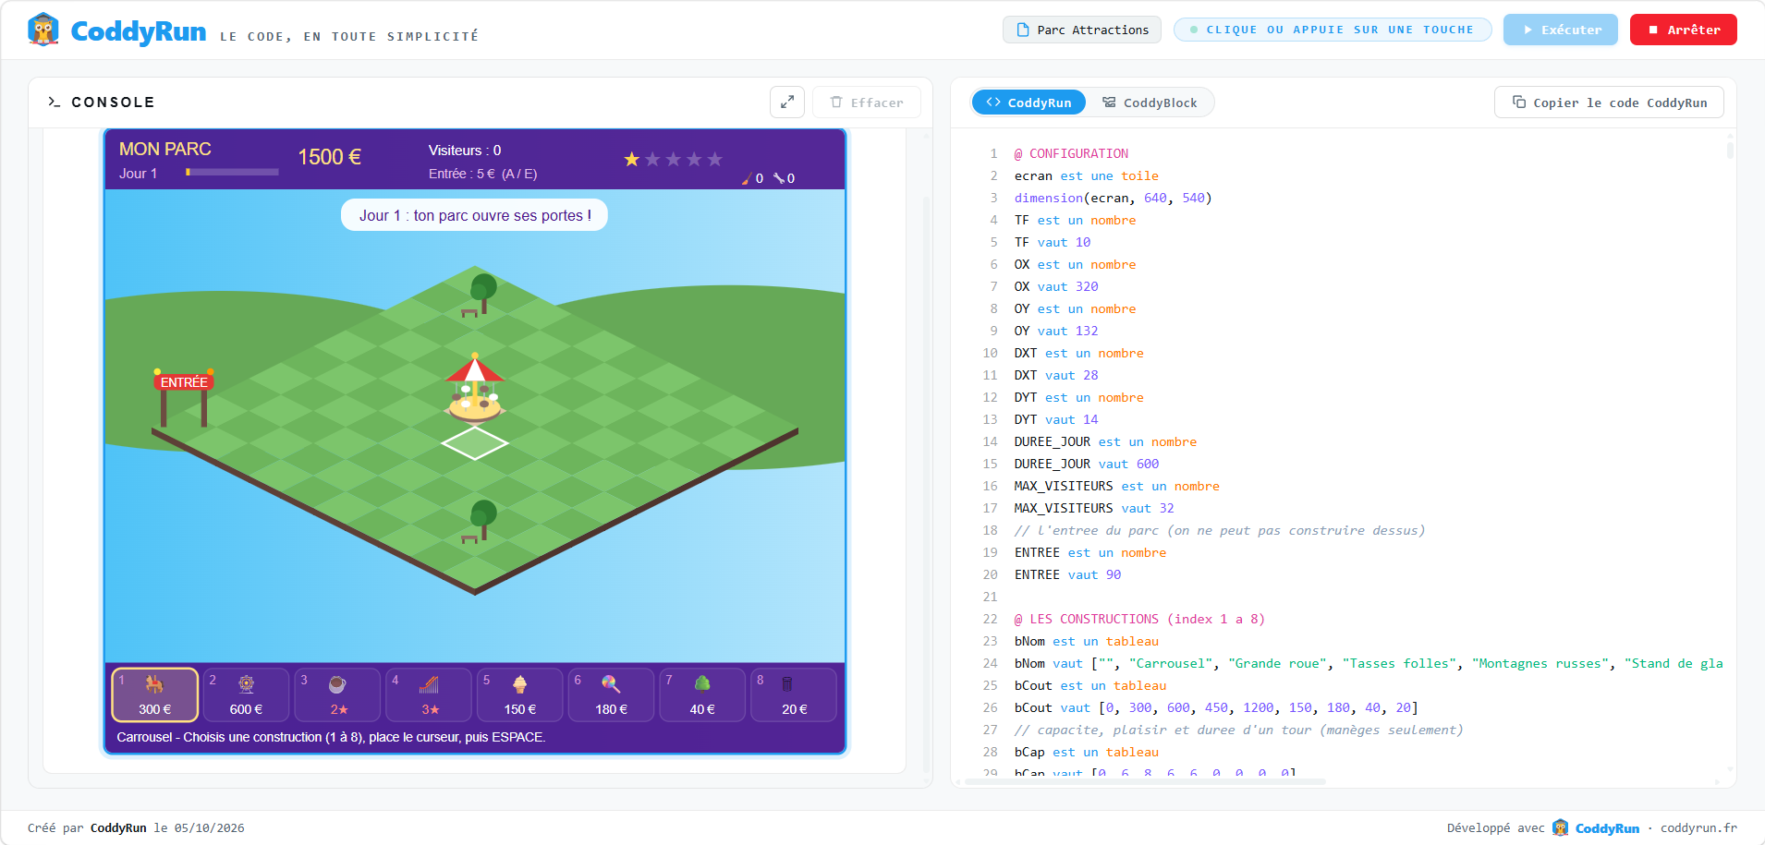
Task: Click the CoddyRun brand title
Action: [139, 31]
